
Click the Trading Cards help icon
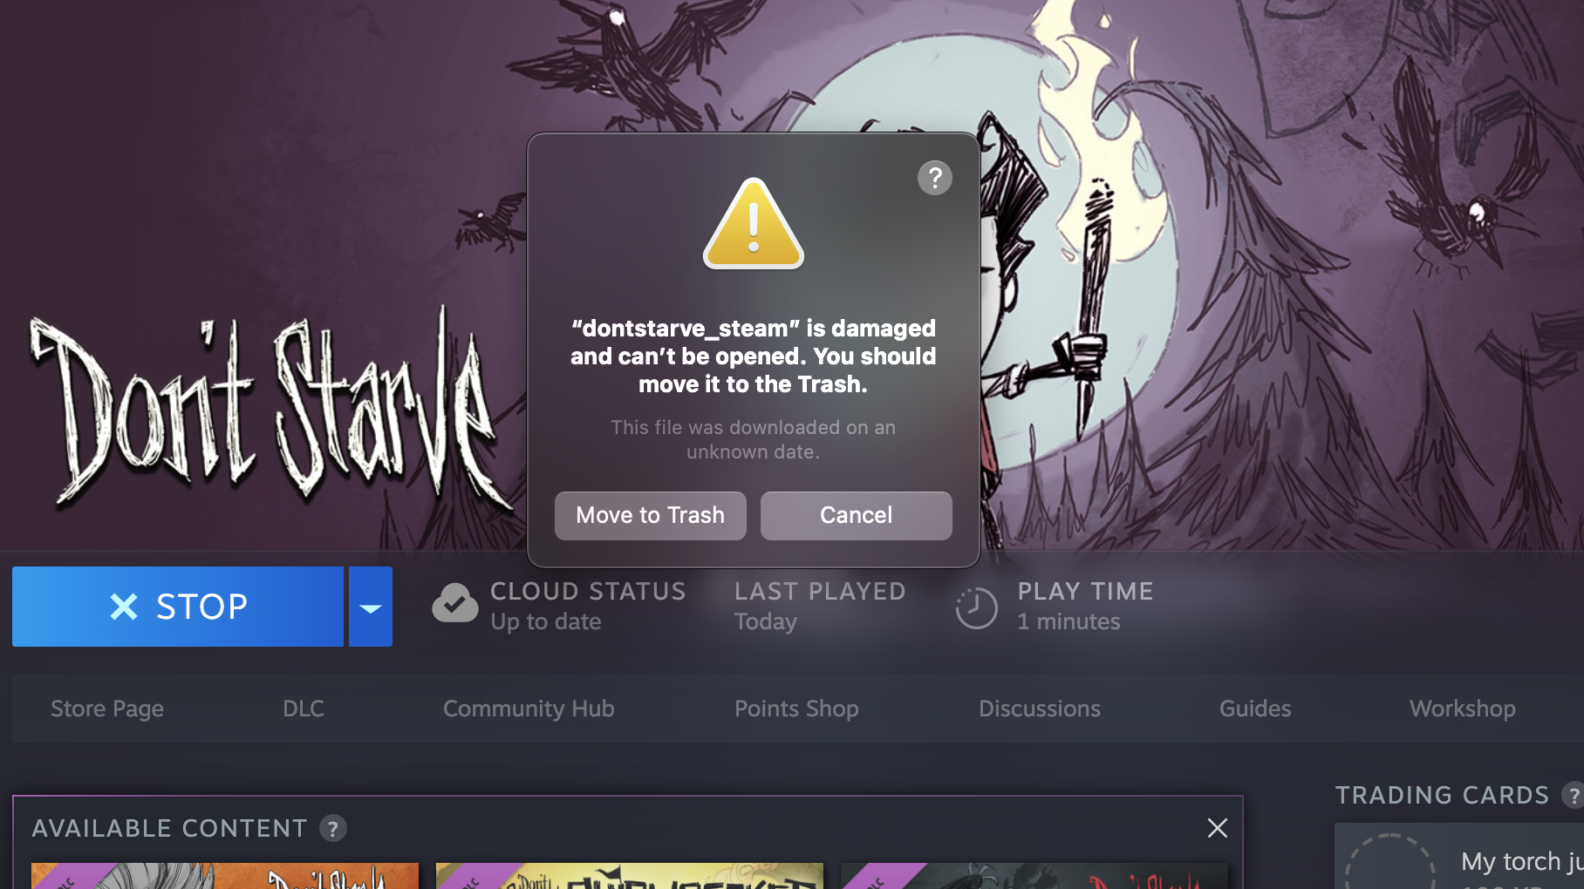click(x=1573, y=796)
